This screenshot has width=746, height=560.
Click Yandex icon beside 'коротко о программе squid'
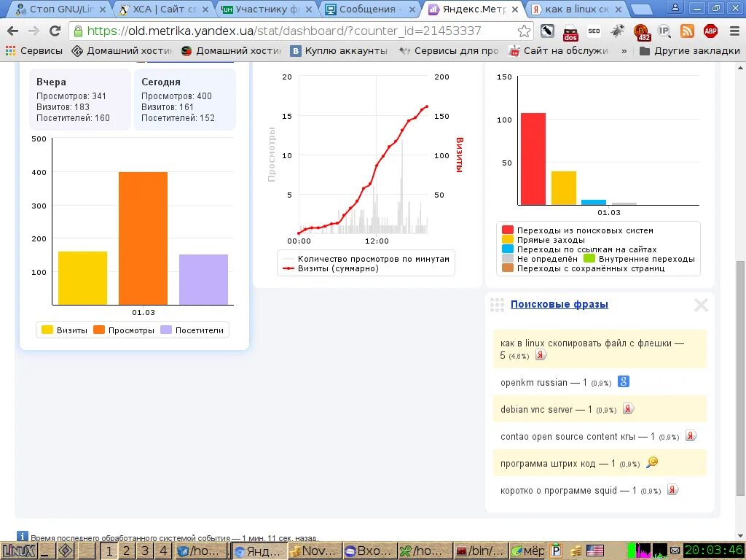pos(672,489)
